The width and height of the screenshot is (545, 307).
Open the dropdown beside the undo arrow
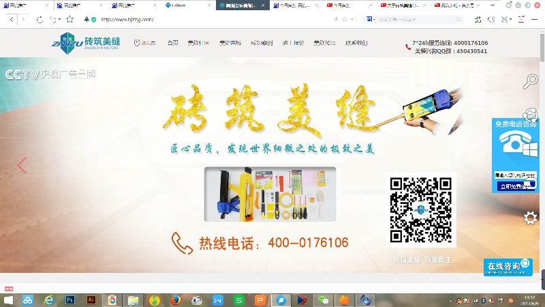59,20
